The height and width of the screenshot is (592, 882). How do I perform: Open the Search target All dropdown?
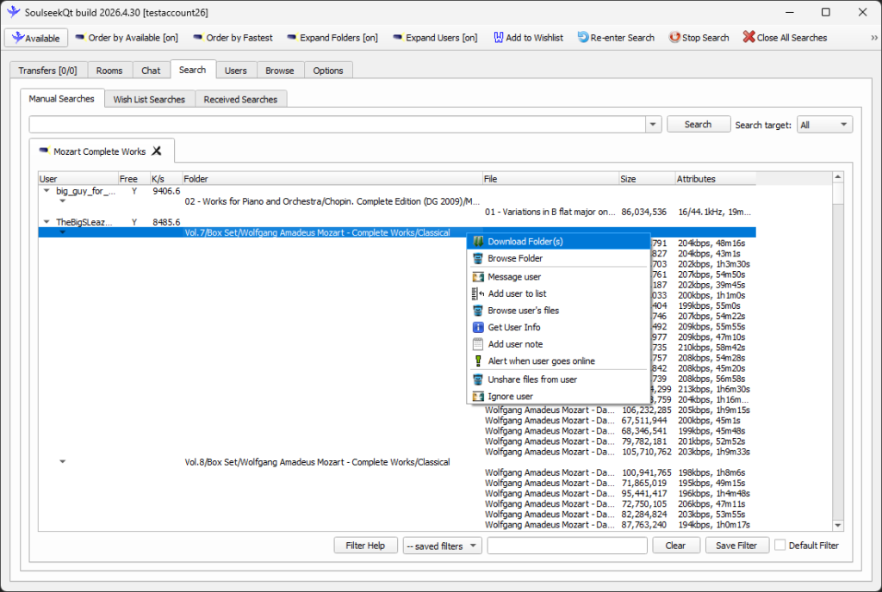(824, 125)
